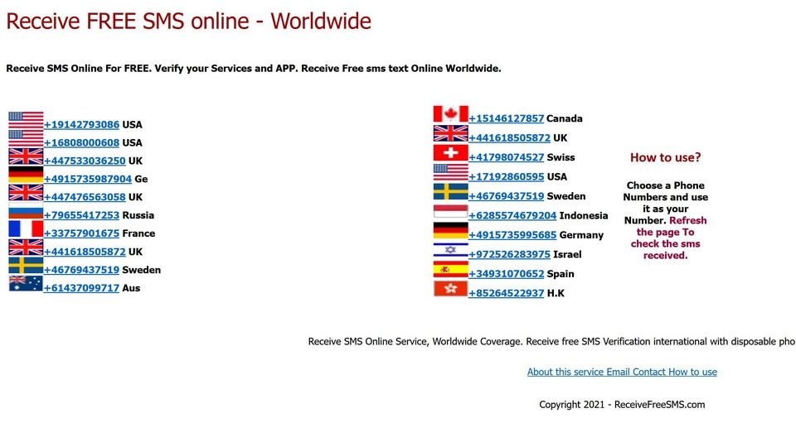Click the French flag beside +33757901675
Screen dimensions: 796x447
(x=26, y=229)
